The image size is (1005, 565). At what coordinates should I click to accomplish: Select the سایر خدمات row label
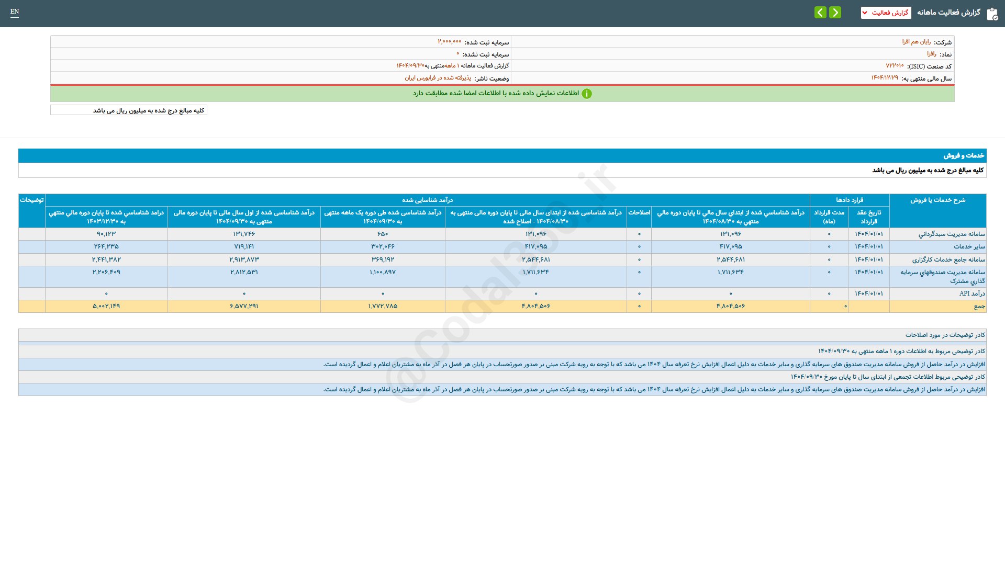coord(969,246)
